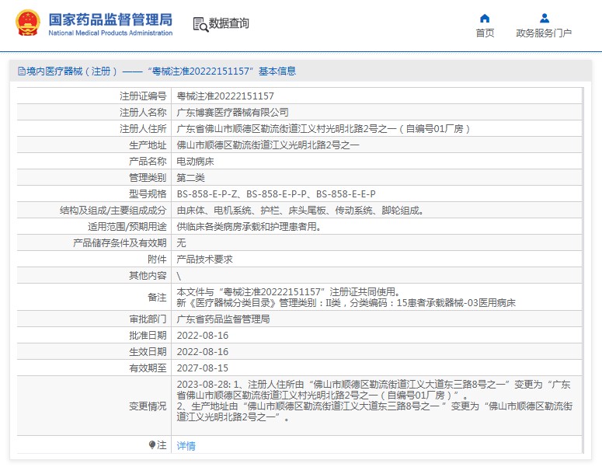Click the 审批部门 row label
602x467 pixels.
click(148, 319)
